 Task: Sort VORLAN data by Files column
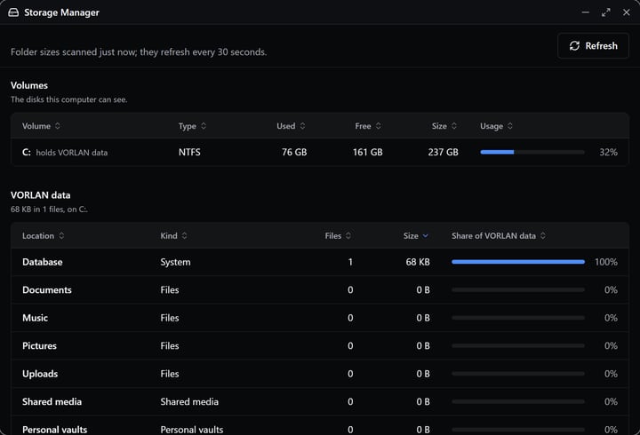(338, 235)
